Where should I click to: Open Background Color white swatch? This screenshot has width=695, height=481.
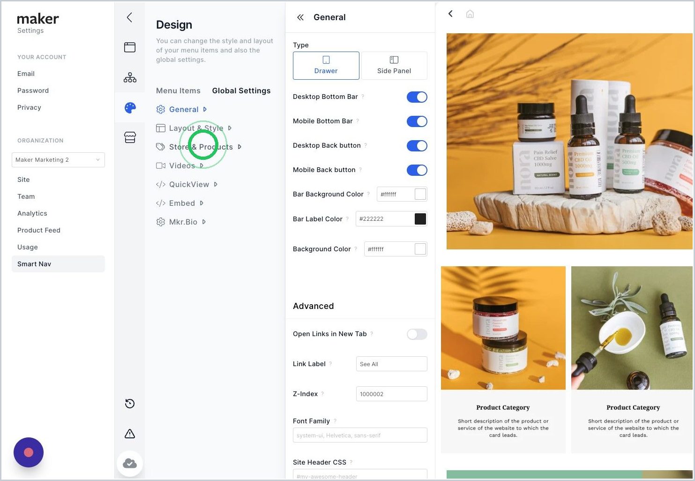point(420,249)
